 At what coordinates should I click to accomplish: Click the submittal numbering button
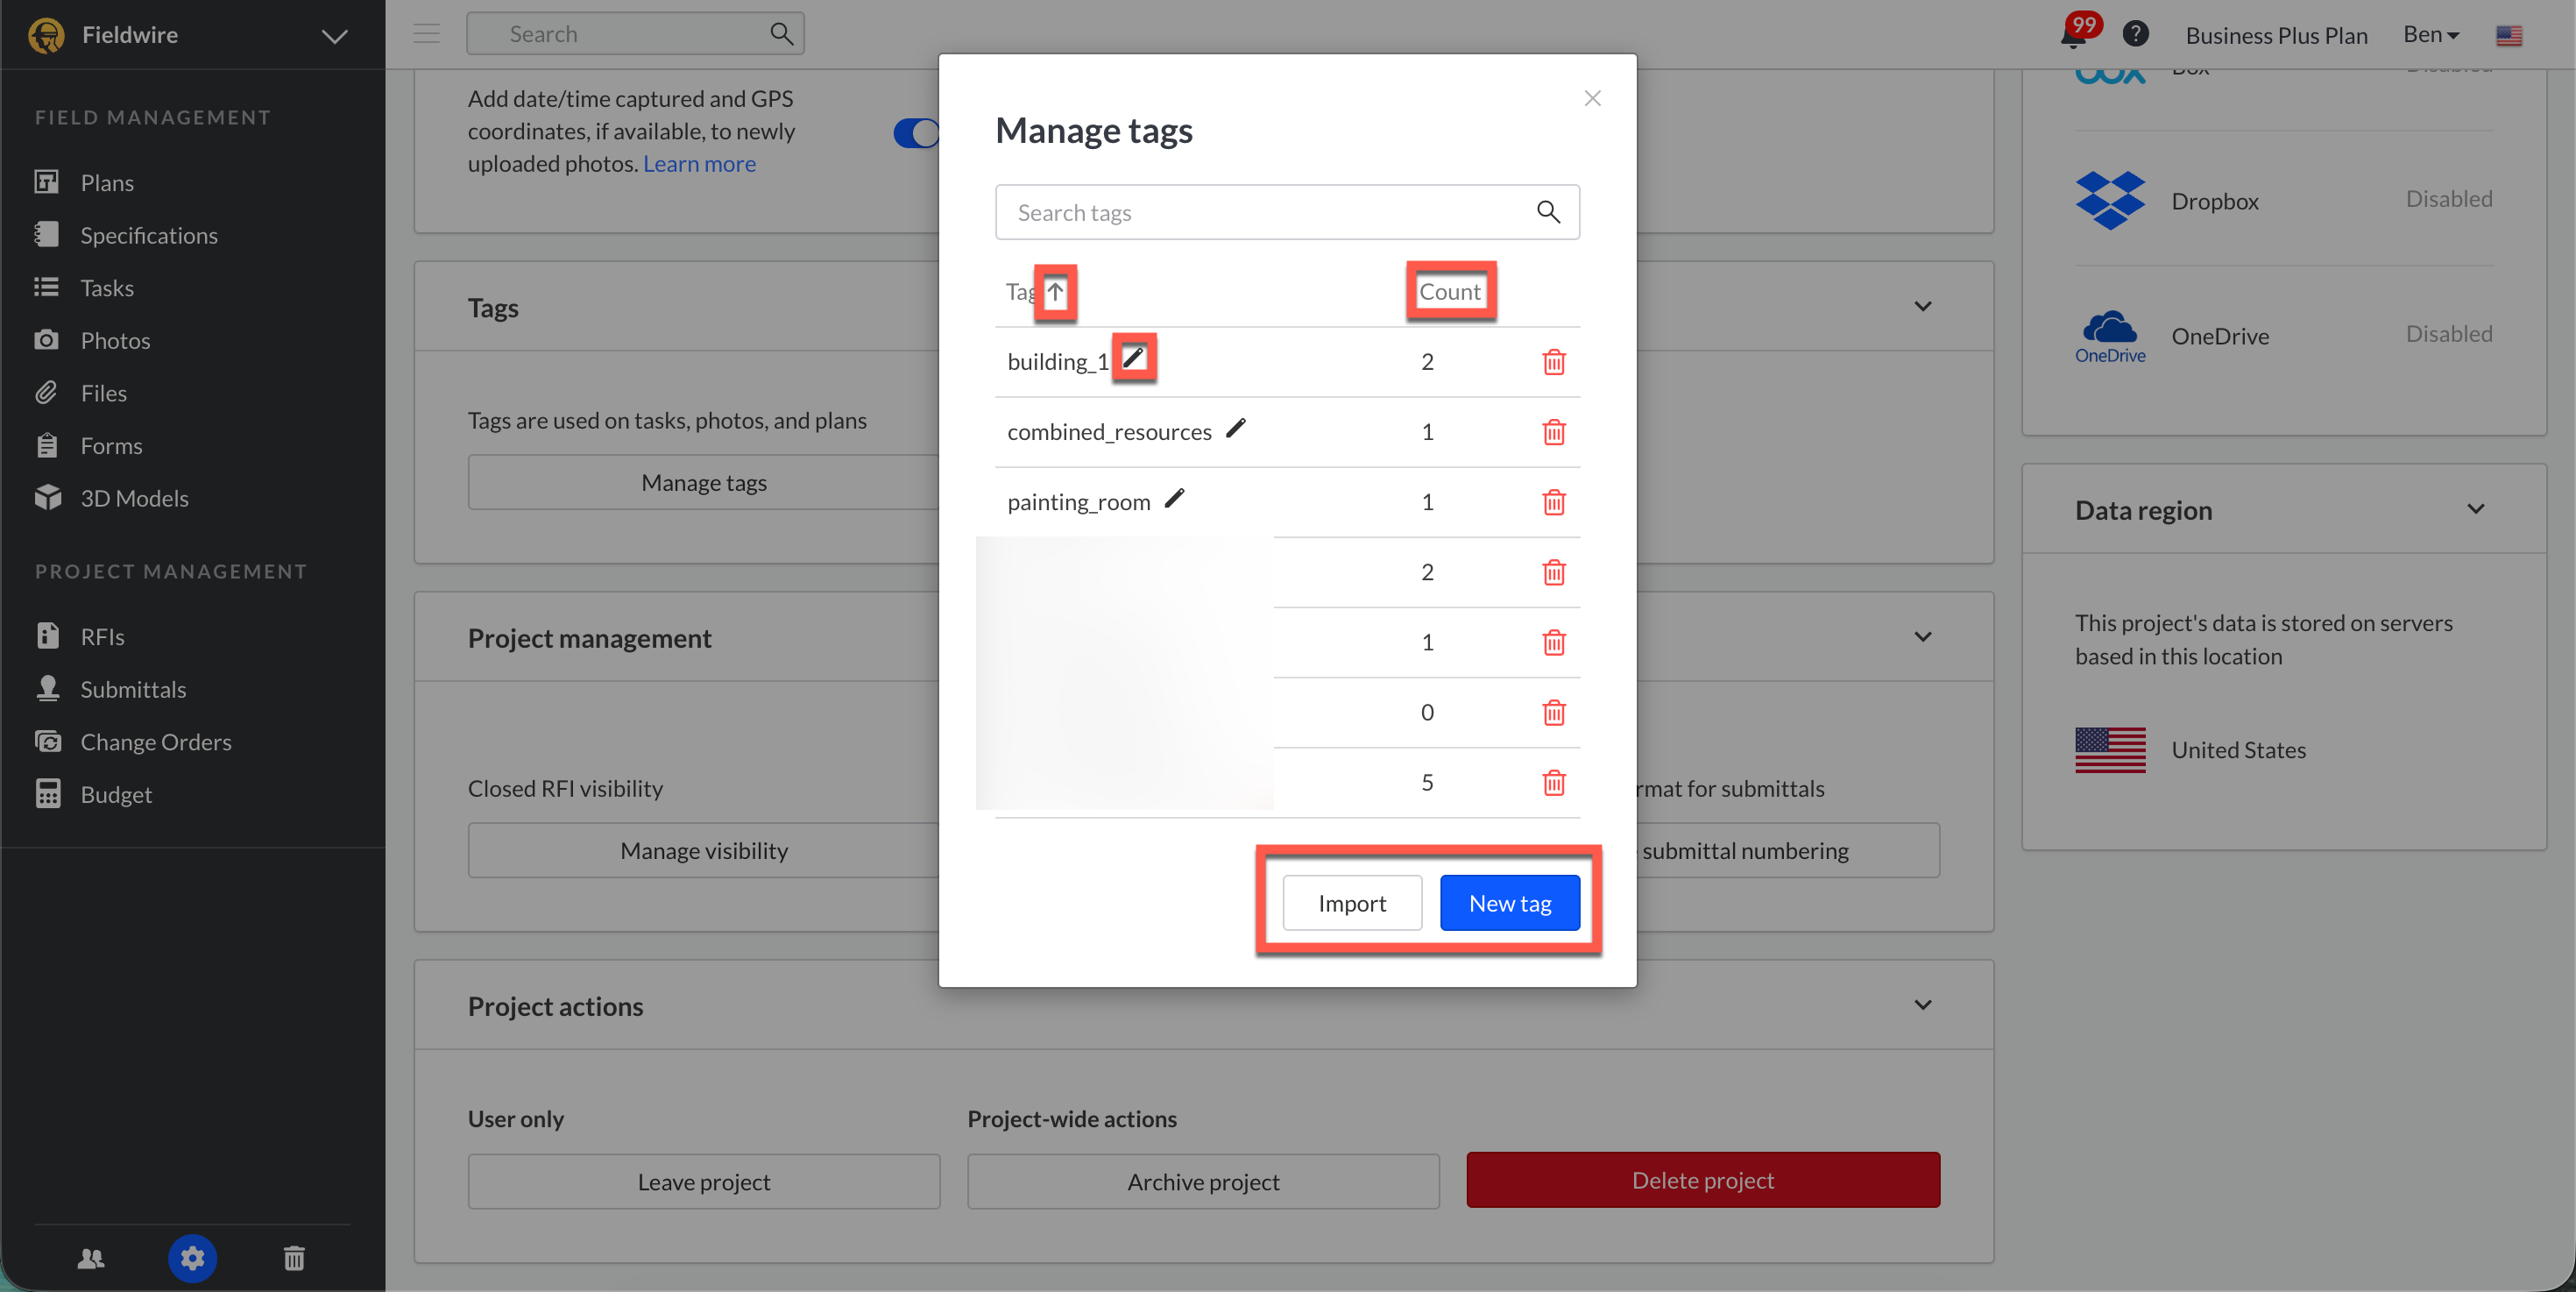point(1788,851)
